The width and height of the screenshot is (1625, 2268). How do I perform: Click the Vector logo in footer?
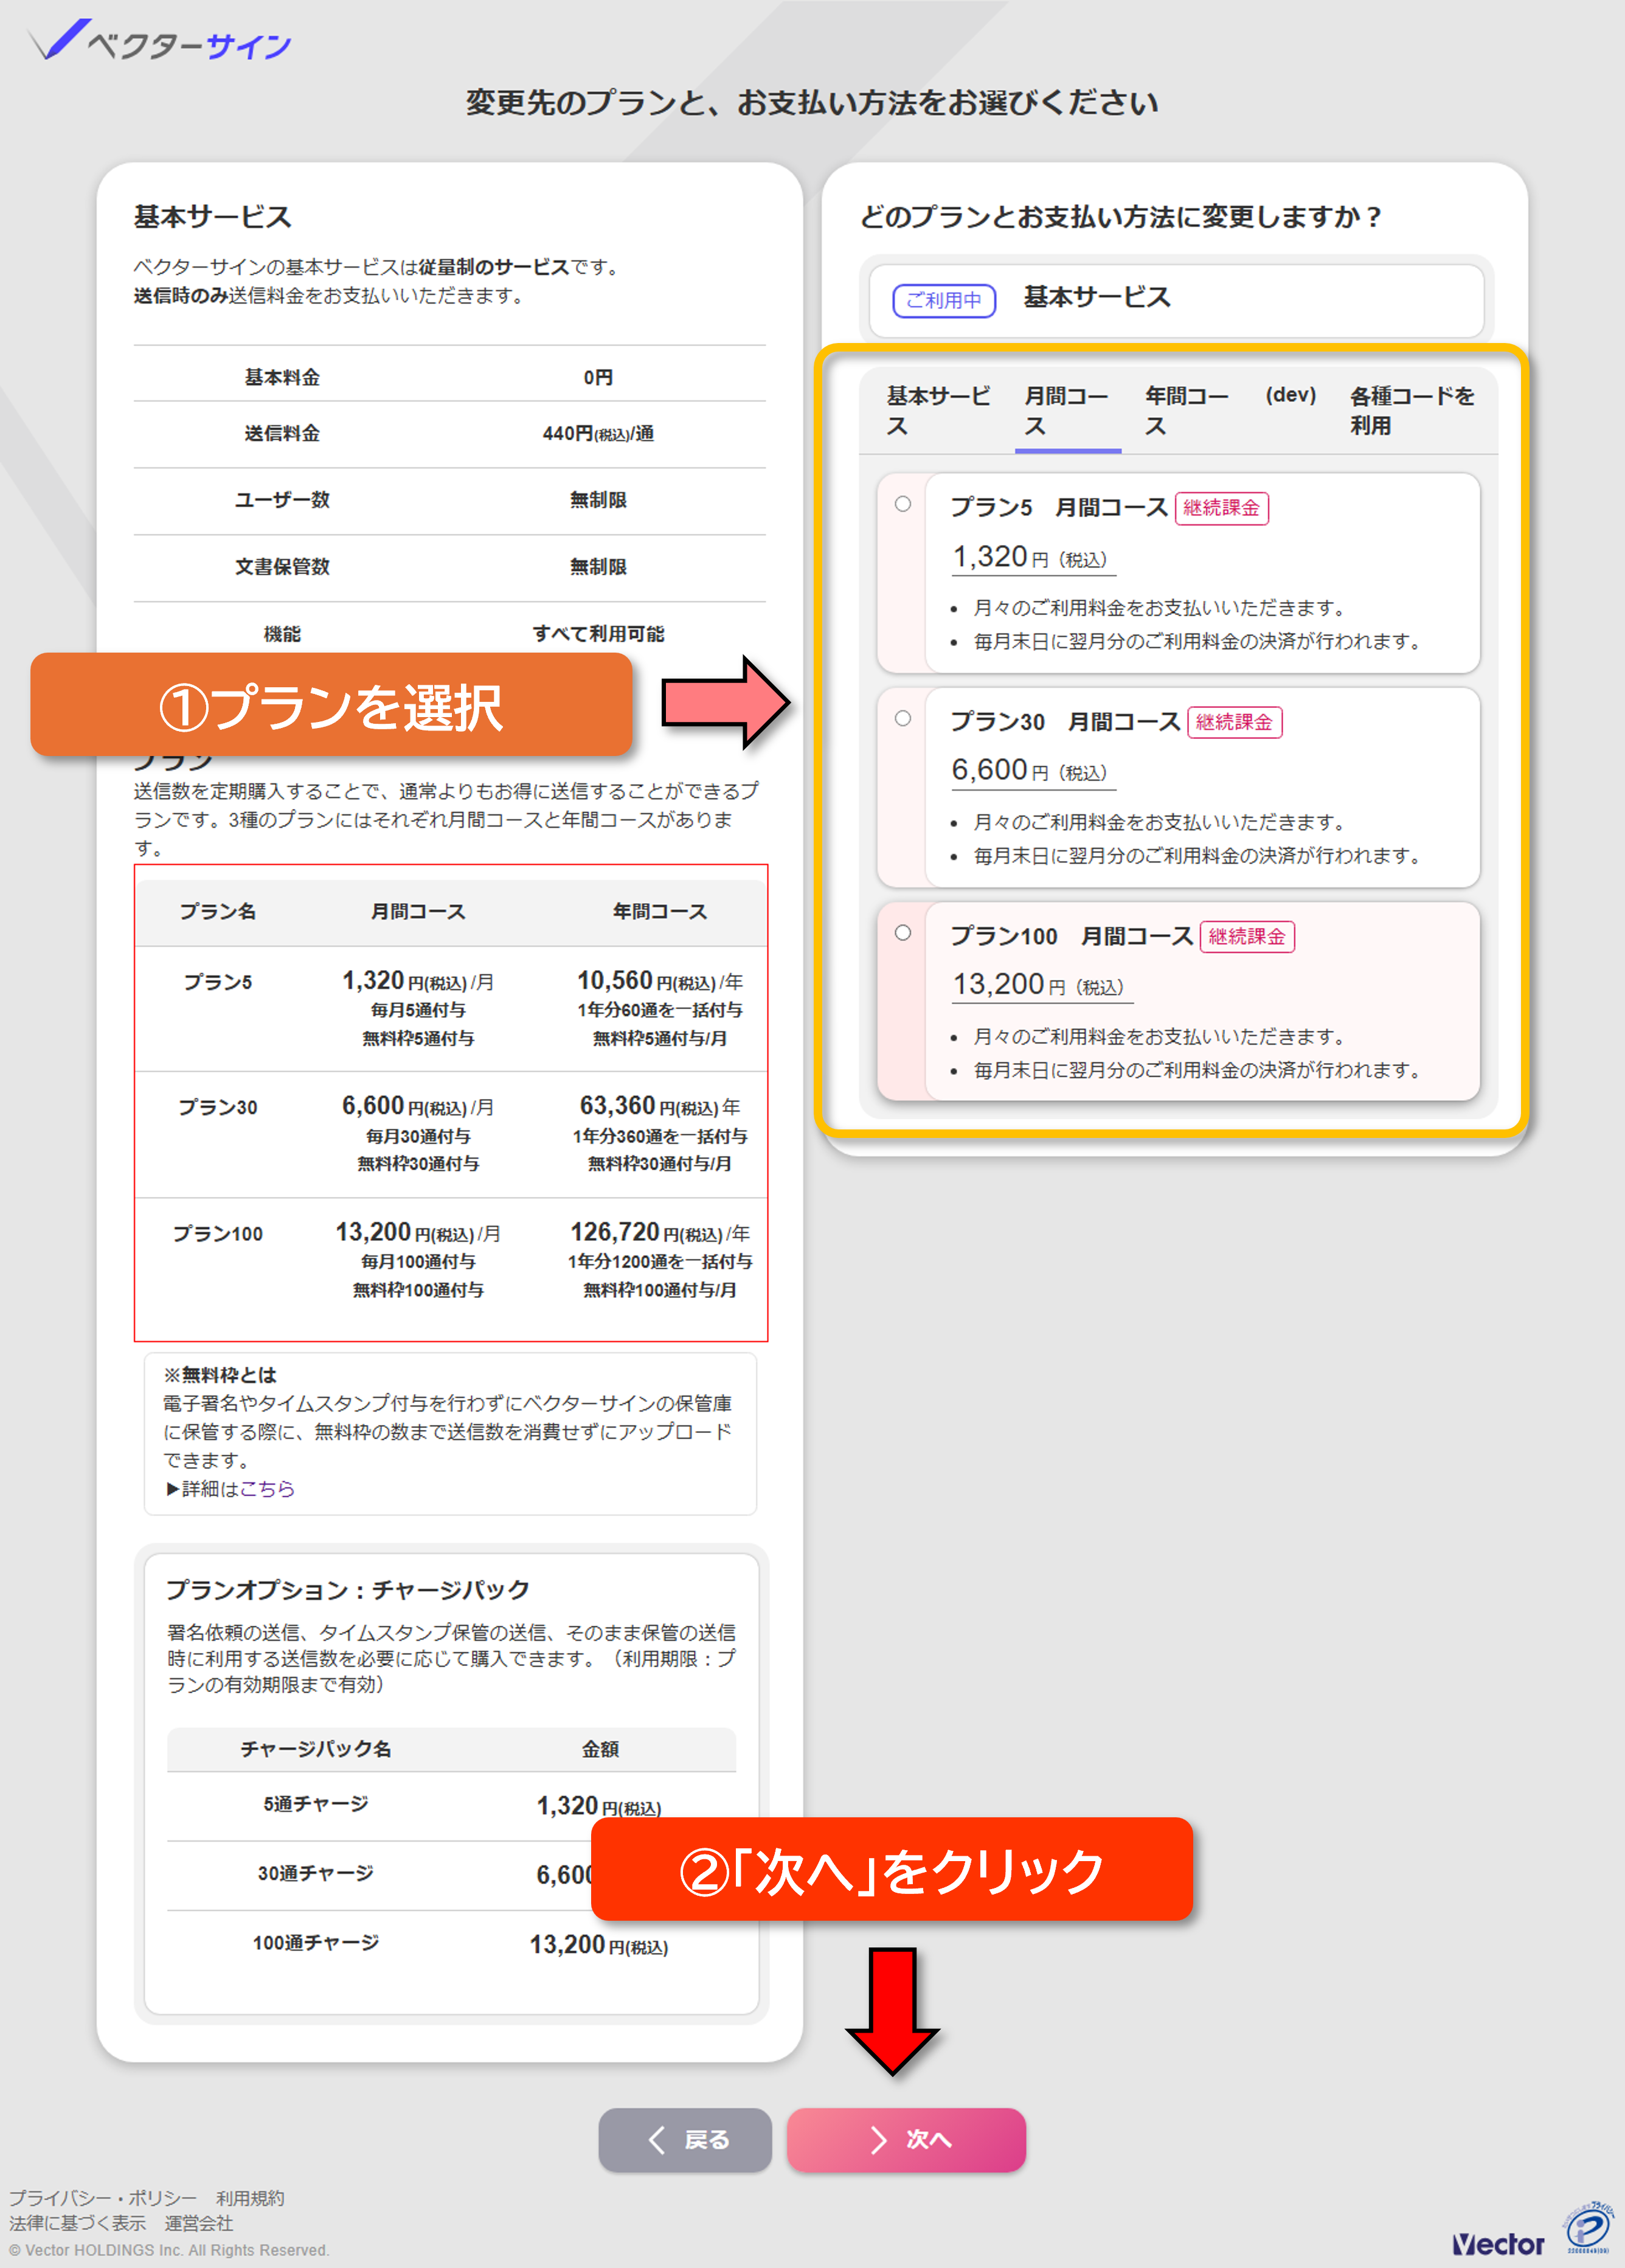click(x=1498, y=2244)
